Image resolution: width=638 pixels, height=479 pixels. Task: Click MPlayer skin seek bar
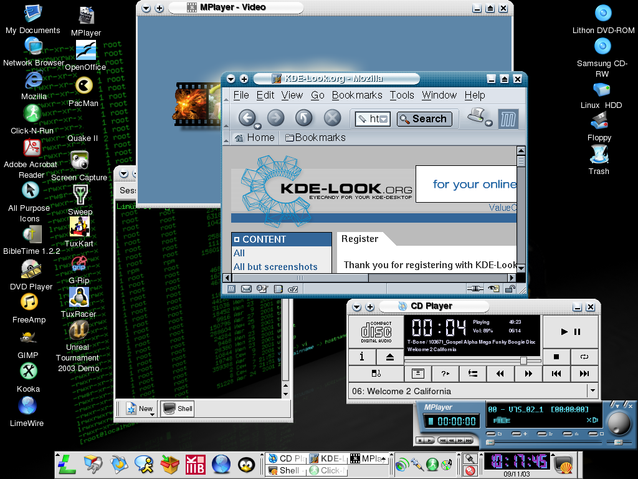coord(544,442)
